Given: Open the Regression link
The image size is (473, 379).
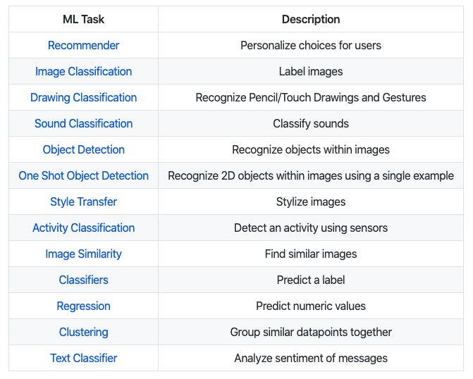Looking at the screenshot, I should tap(84, 306).
